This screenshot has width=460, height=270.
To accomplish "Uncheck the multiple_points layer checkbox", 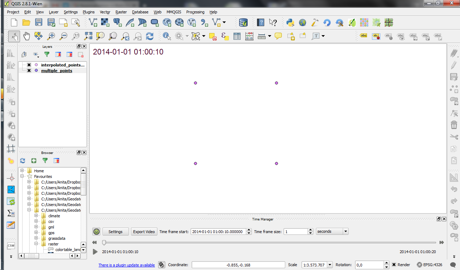I will (29, 71).
